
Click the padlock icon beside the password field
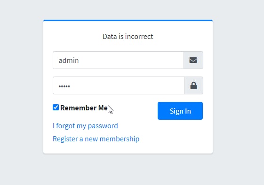[x=193, y=85]
